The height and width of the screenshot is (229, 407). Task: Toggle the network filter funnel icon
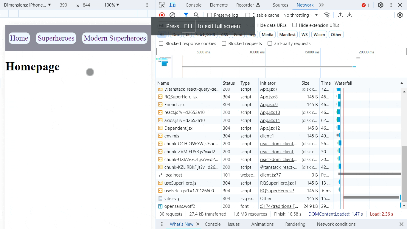(186, 15)
